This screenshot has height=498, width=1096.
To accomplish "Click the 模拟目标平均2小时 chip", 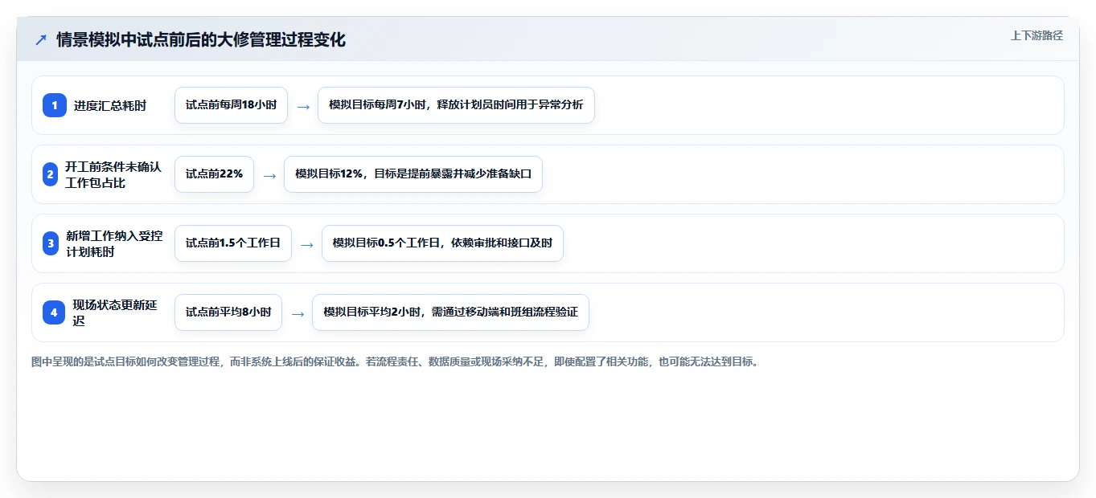I will [x=450, y=312].
